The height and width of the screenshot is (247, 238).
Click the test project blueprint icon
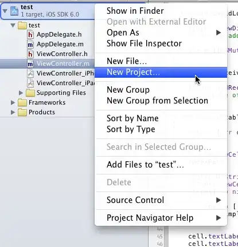14,11
